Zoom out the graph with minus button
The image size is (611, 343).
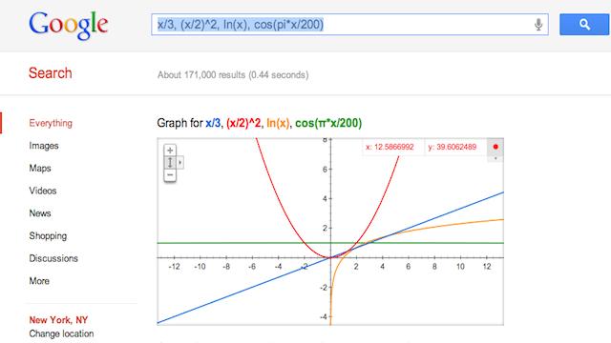pyautogui.click(x=170, y=175)
